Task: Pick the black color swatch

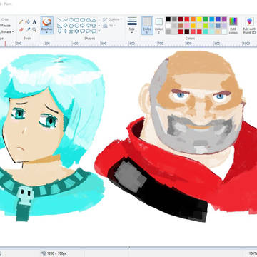Action: [x=168, y=19]
